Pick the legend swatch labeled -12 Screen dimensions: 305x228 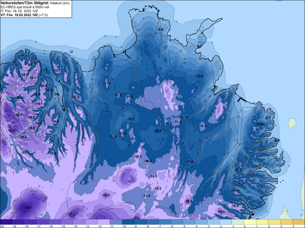(x=103, y=222)
